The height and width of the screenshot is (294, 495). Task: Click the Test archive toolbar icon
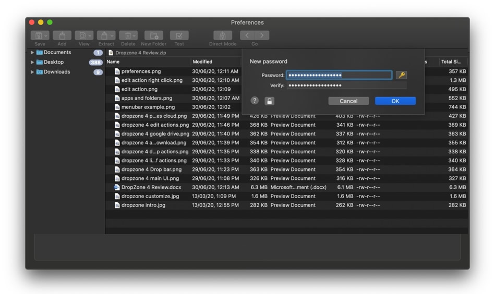pos(179,35)
